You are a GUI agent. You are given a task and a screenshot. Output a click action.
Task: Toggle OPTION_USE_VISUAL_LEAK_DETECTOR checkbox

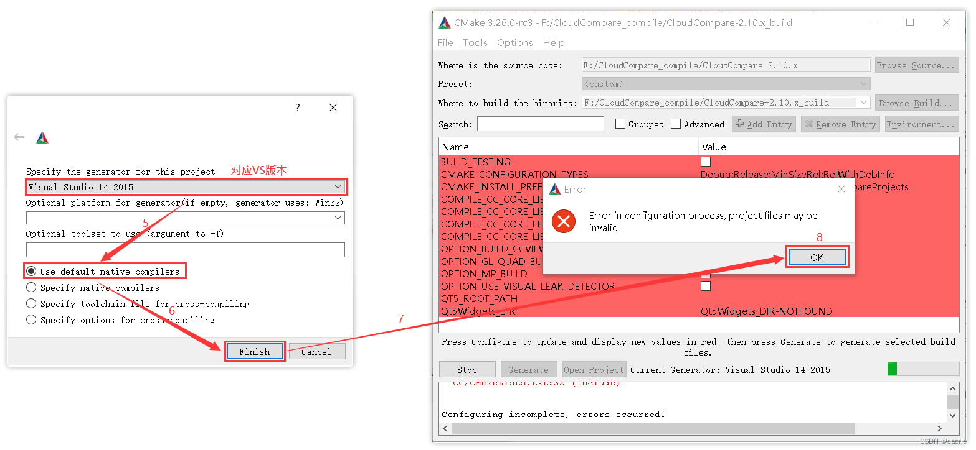point(706,286)
